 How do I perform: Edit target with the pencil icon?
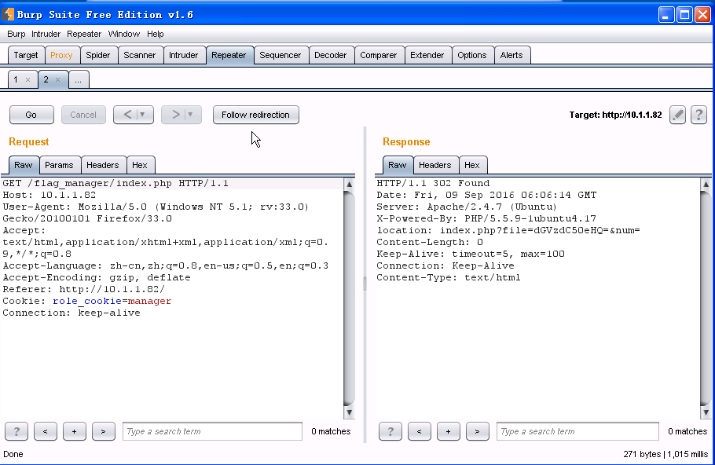click(677, 115)
